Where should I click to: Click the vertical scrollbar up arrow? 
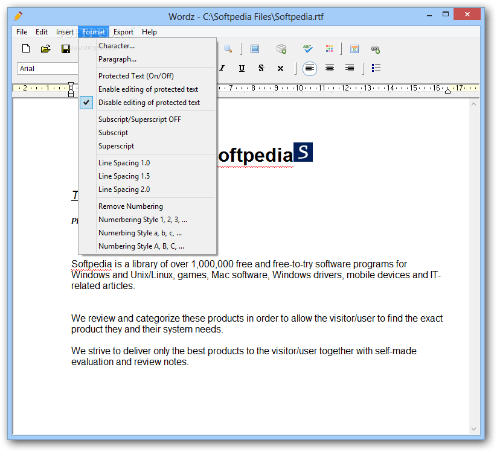coord(473,104)
